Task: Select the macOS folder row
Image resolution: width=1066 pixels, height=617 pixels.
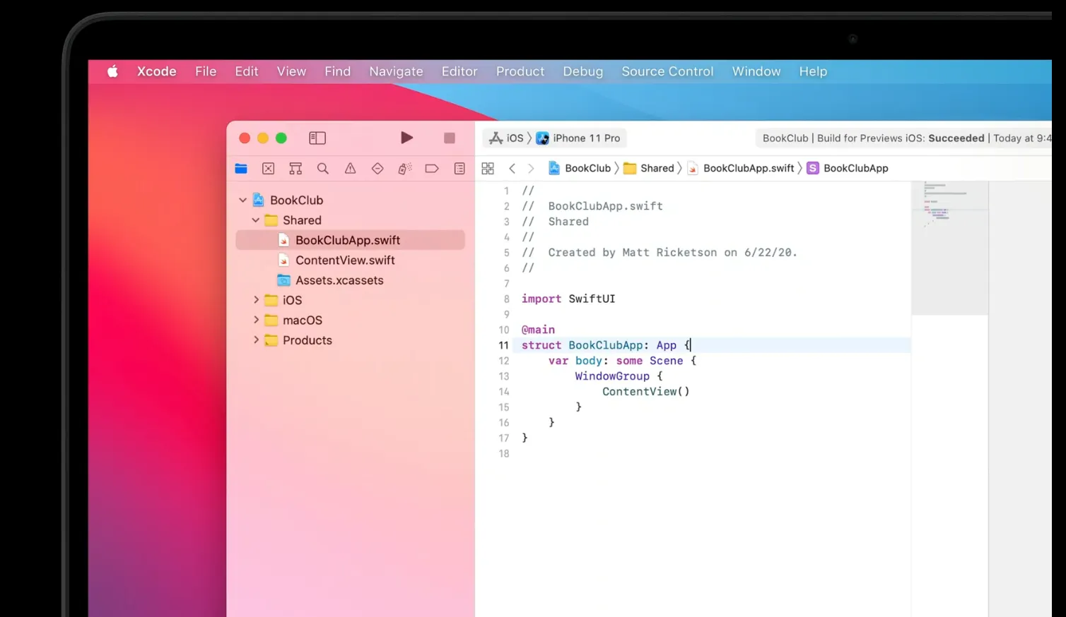Action: tap(351, 321)
